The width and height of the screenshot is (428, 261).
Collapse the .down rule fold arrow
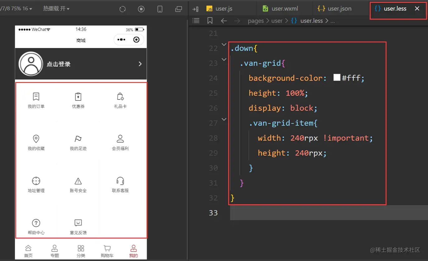tap(224, 44)
